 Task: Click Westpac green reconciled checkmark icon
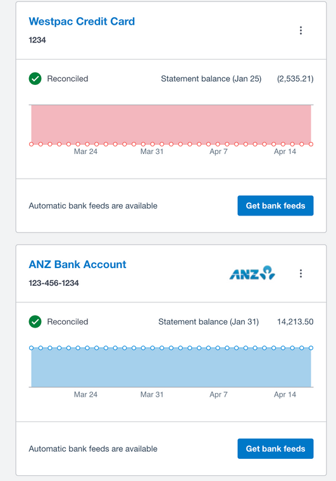(35, 79)
